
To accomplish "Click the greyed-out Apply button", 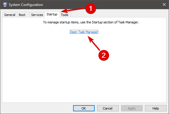I will (132, 108).
